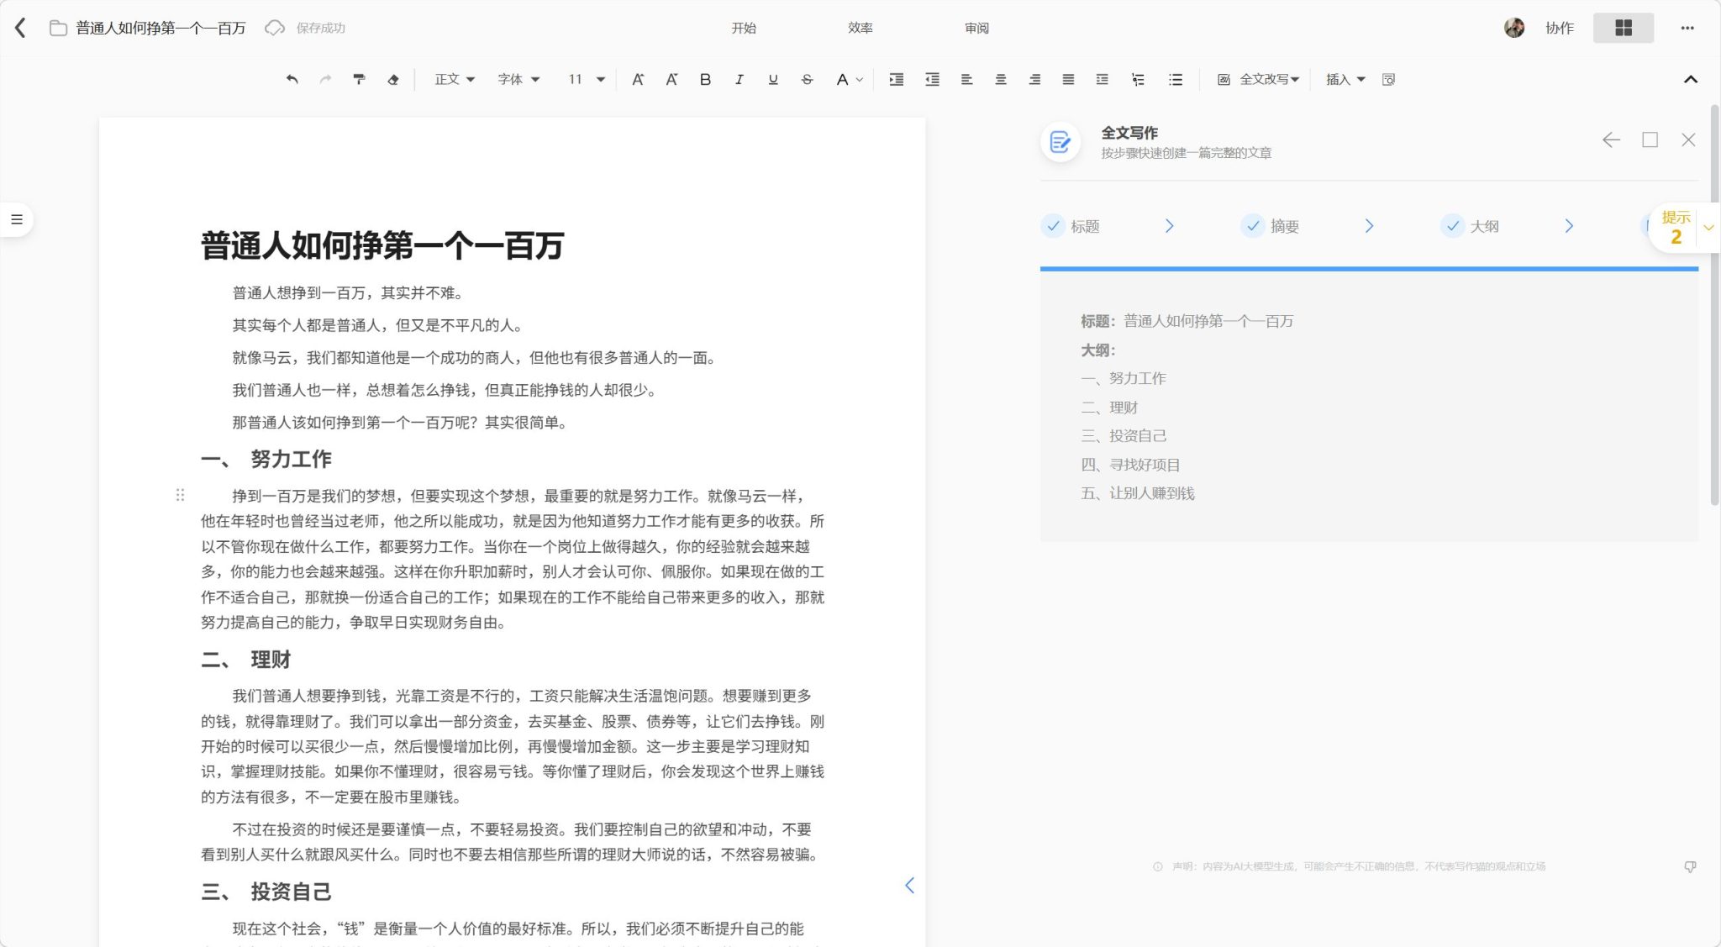Select the format painter tool

point(359,79)
